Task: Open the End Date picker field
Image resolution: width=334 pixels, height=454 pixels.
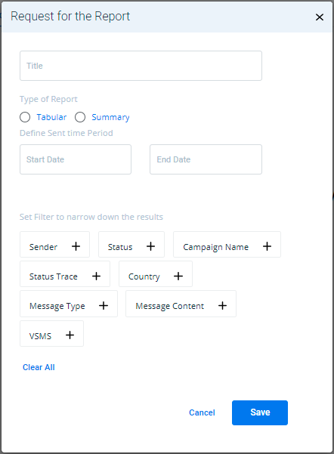Action: (206, 159)
